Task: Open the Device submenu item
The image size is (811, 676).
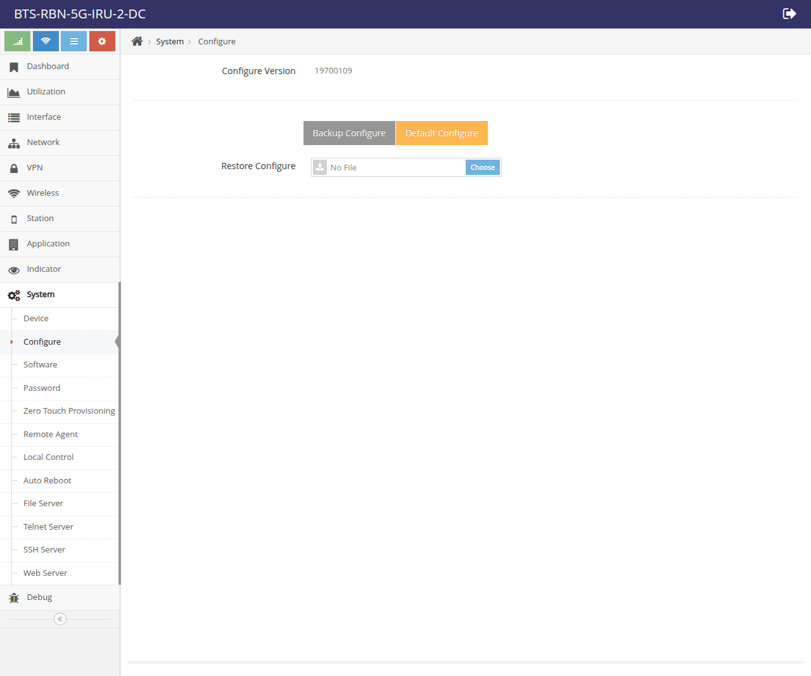Action: tap(60, 319)
